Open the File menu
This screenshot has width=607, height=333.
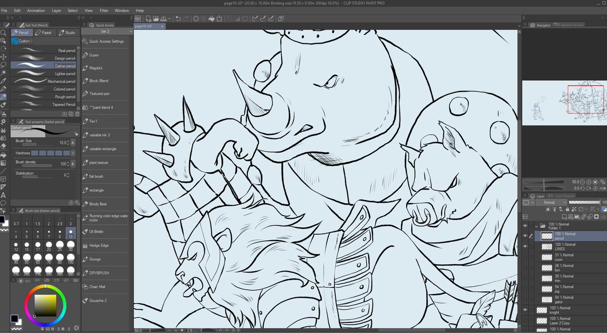[x=4, y=10]
